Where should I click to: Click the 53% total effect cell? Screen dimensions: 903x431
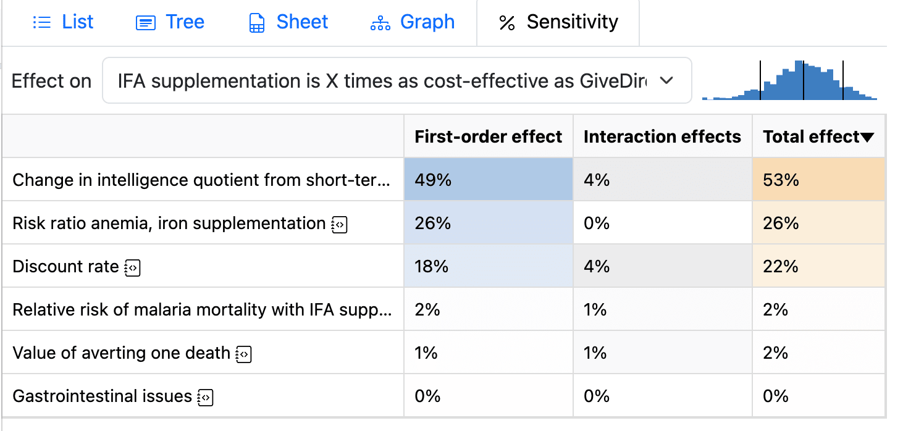pyautogui.click(x=818, y=180)
